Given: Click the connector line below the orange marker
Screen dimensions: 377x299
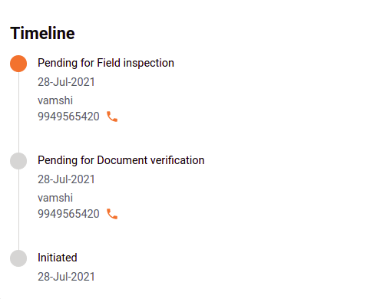Looking at the screenshot, I should pos(18,112).
